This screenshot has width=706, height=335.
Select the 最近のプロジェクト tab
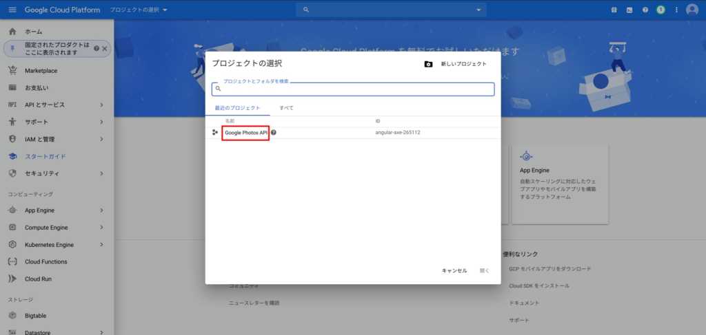(237, 109)
